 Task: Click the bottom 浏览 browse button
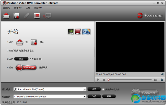94,96
